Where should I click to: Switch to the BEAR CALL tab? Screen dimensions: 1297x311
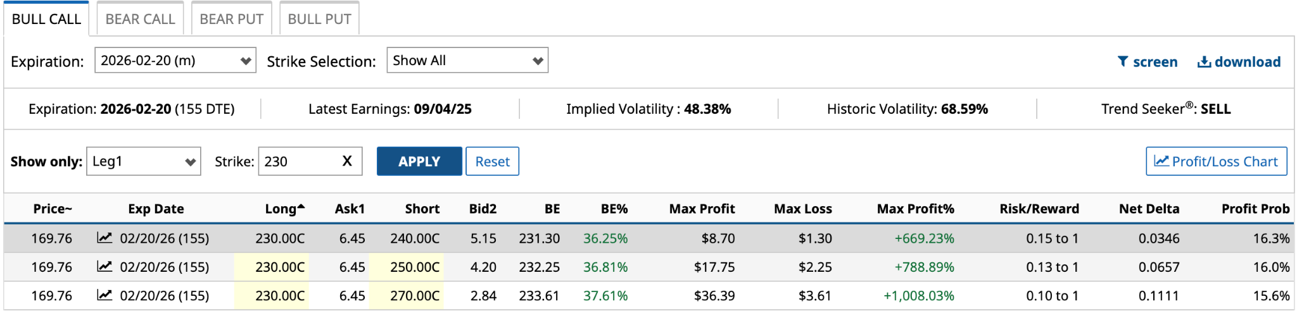[x=140, y=19]
